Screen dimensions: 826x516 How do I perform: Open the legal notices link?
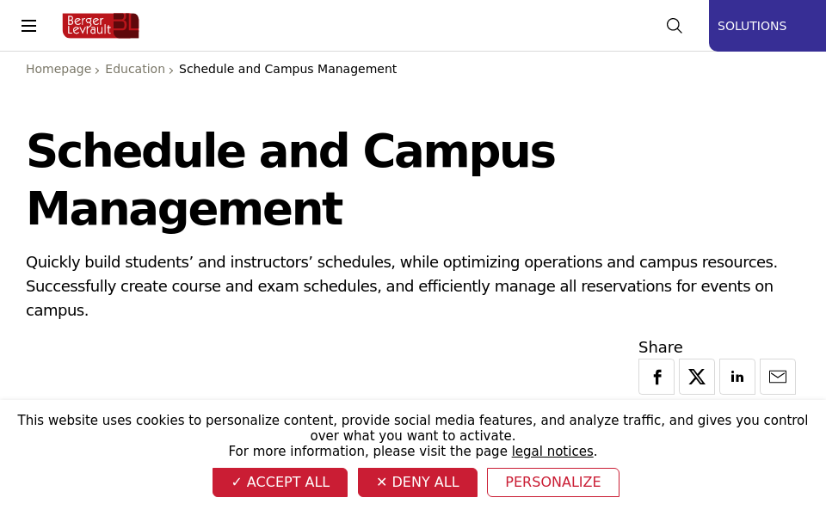click(552, 451)
